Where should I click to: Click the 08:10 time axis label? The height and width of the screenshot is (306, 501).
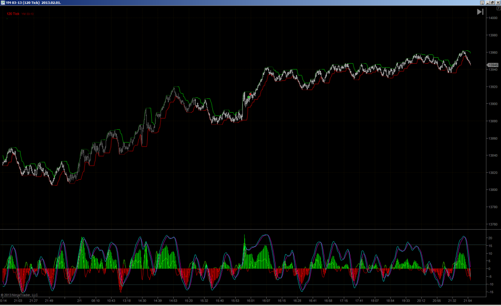coord(95,301)
